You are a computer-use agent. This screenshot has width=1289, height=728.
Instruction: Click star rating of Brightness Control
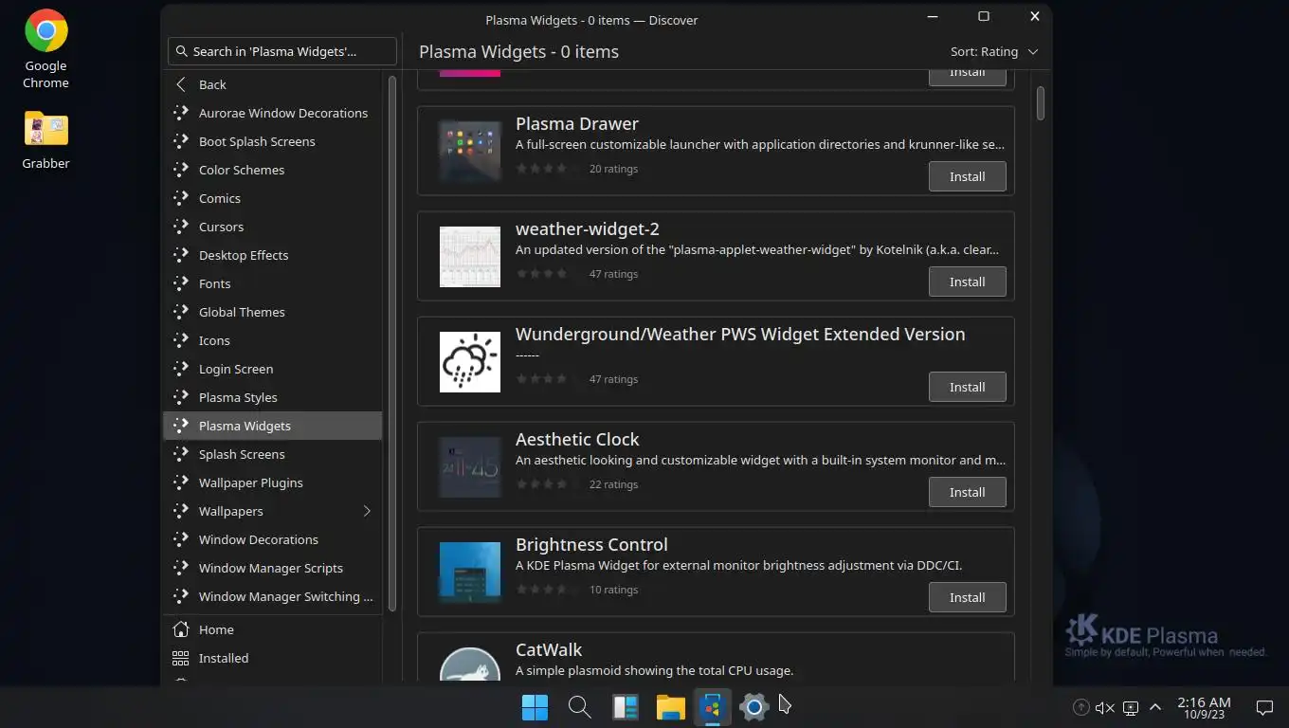[548, 590]
